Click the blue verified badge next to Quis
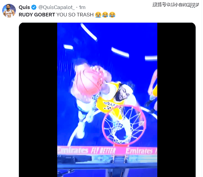Image resolution: width=203 pixels, height=177 pixels. coord(34,7)
